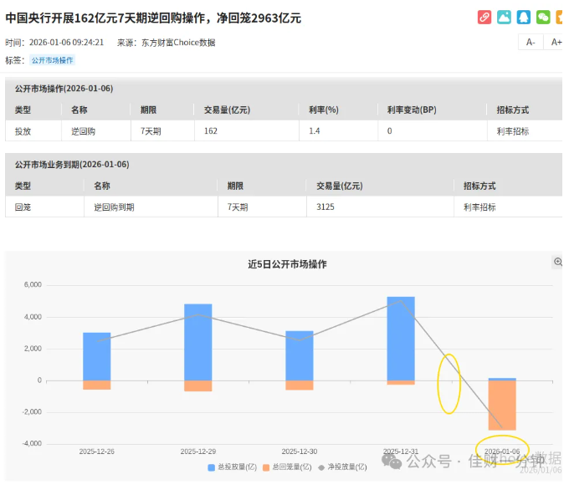The width and height of the screenshot is (564, 495).
Task: Decrease font size with A- button
Action: click(x=531, y=43)
